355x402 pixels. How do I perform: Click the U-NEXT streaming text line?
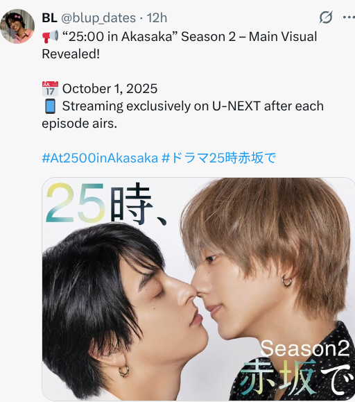pos(193,106)
